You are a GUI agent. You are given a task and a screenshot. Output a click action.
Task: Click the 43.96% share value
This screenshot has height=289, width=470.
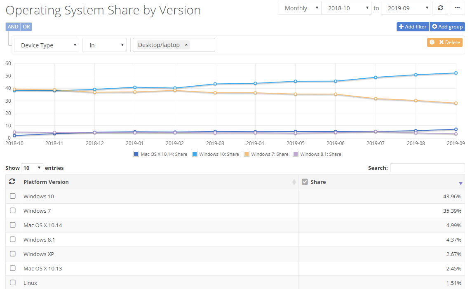[x=452, y=196]
